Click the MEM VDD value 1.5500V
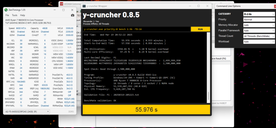The height and width of the screenshot is (128, 276). click(x=69, y=54)
